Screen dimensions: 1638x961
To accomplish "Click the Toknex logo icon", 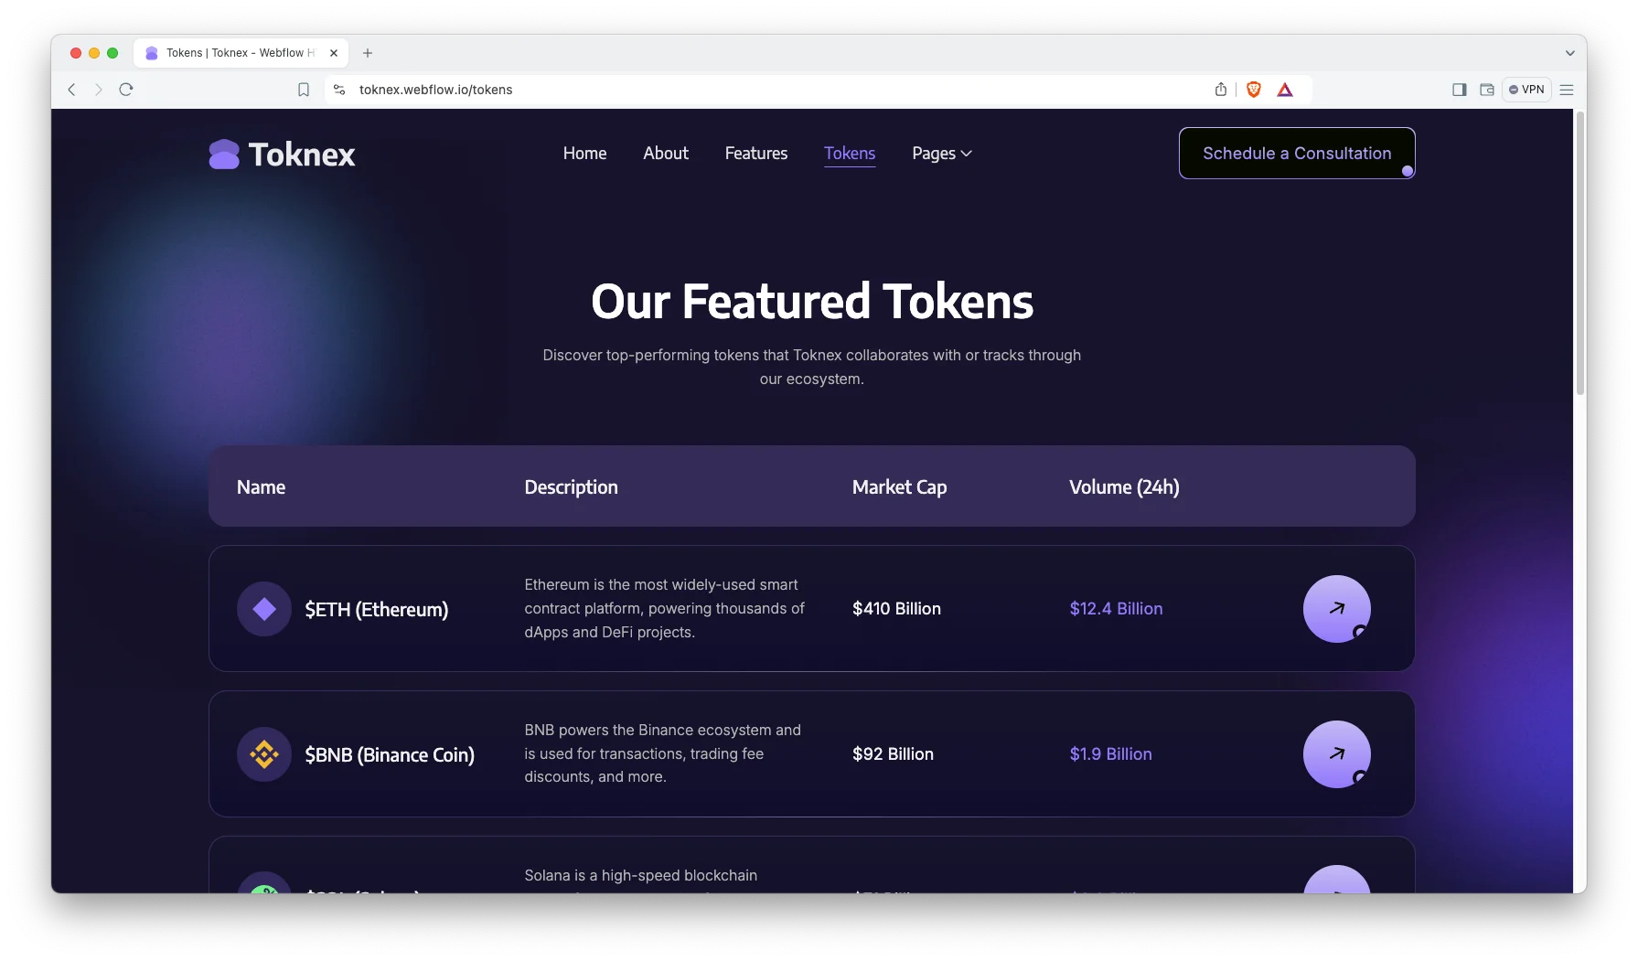I will pos(224,155).
